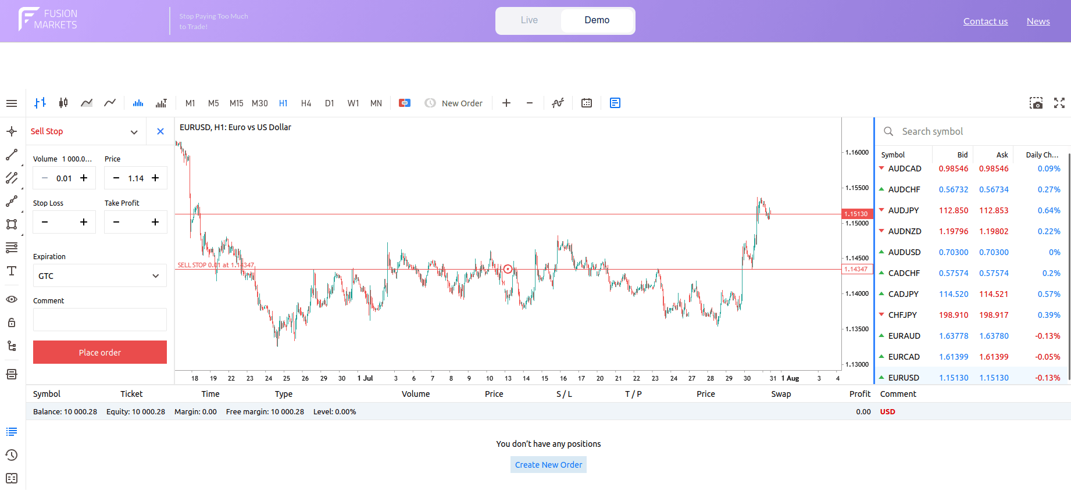Open the hamburger menu icon

pos(12,103)
